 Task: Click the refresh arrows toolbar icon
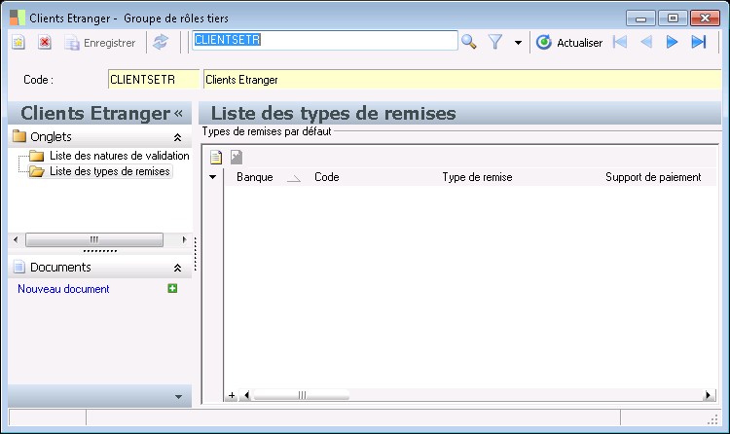coord(161,43)
